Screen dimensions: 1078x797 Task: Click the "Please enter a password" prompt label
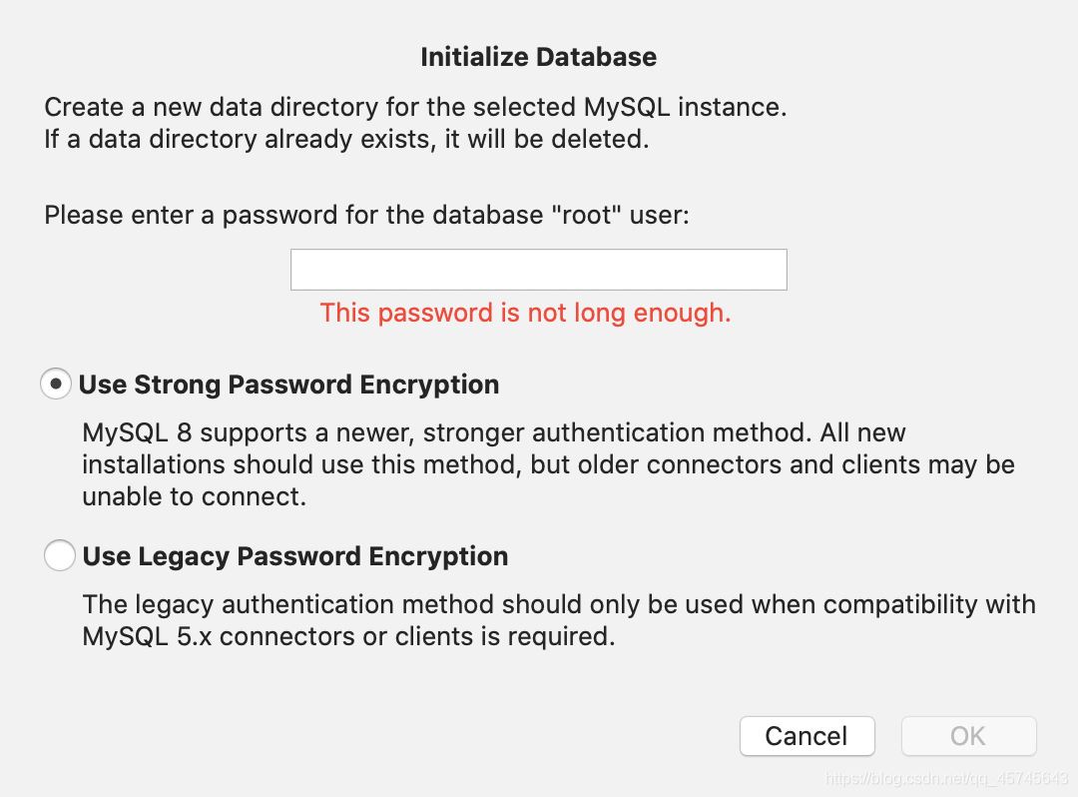tap(366, 215)
